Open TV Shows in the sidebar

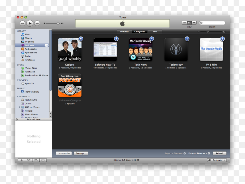(30, 42)
